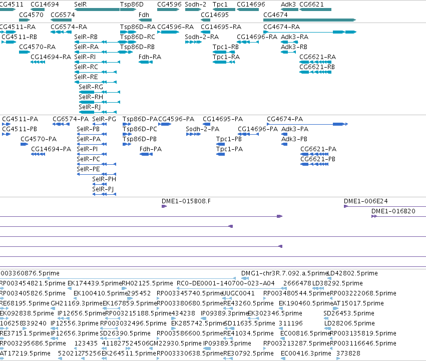The image size is (426, 361).
Task: Open protein Adk3-PA
Action: point(284,134)
